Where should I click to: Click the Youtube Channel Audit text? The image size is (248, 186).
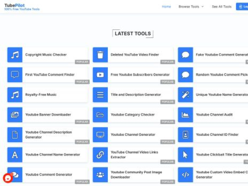click(214, 114)
